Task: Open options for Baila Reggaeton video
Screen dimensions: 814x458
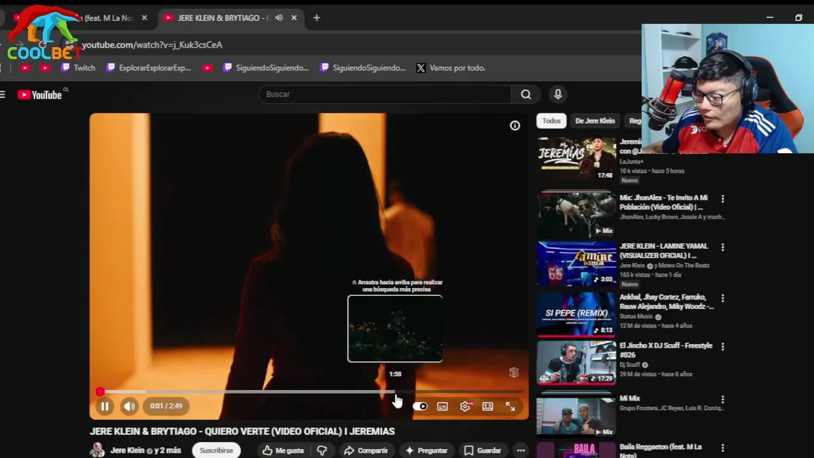Action: coord(723,448)
